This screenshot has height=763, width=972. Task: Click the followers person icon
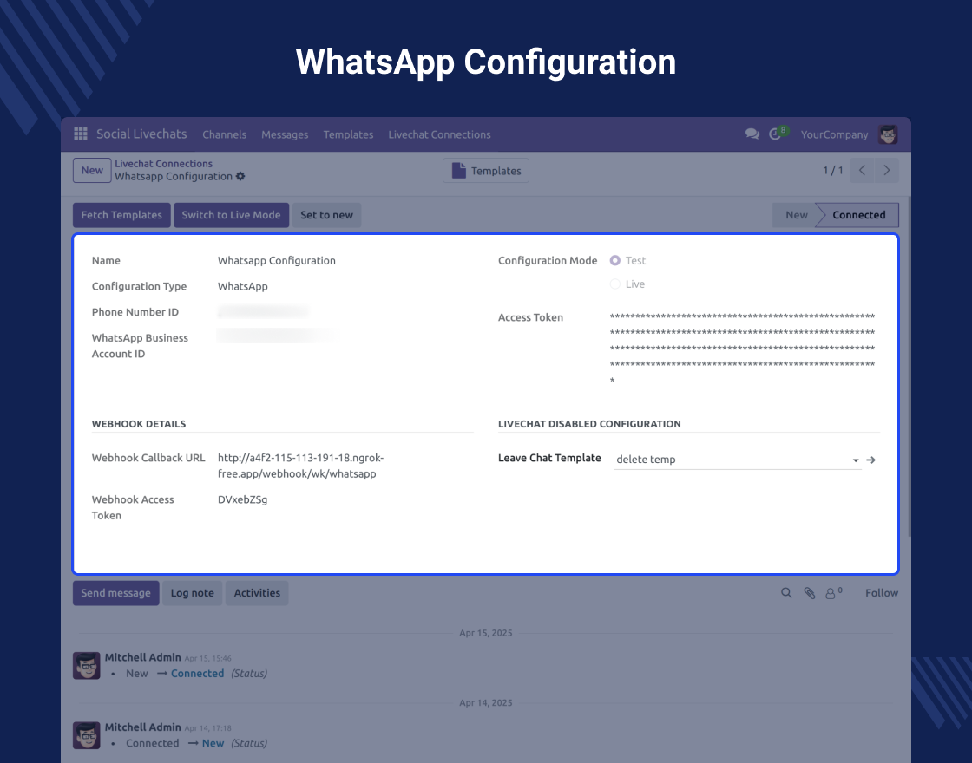[832, 593]
